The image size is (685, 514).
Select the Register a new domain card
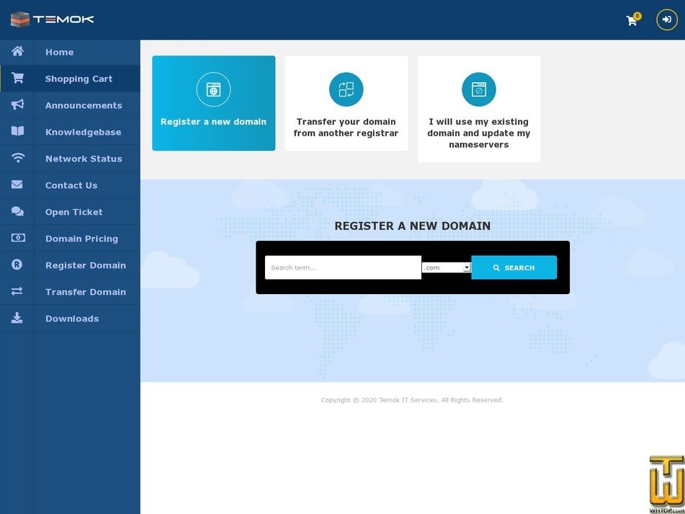point(213,102)
